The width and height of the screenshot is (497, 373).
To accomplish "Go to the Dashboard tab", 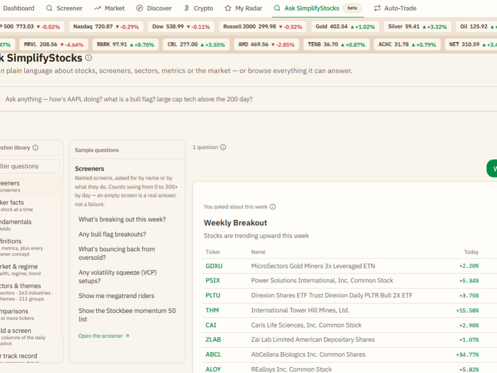I will click(x=18, y=8).
